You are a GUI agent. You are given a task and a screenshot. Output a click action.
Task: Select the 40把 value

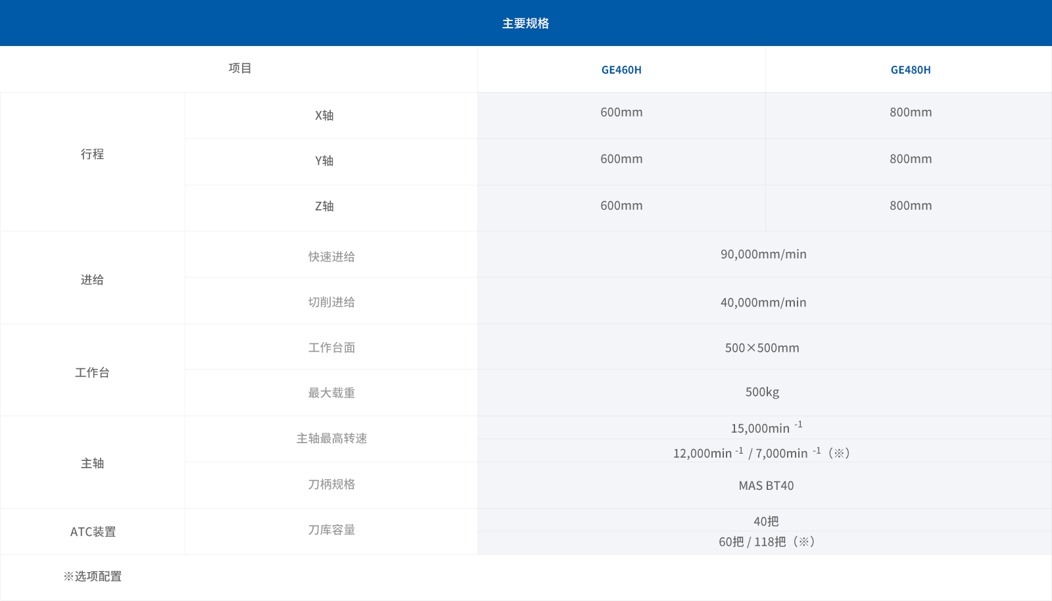(766, 521)
